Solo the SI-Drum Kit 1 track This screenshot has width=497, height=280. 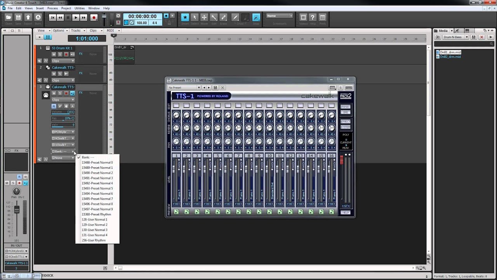point(60,54)
